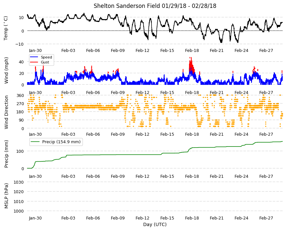
Task: Click the Gust legend label
Action: click(x=45, y=62)
